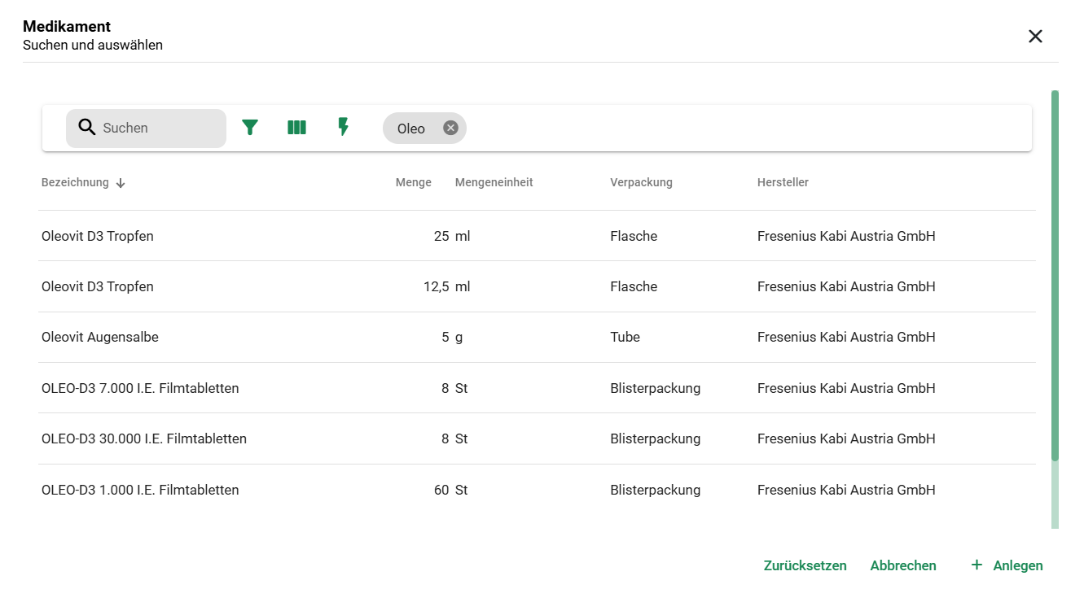This screenshot has width=1084, height=602.
Task: Sort by the Hersteller column header
Action: (x=782, y=182)
